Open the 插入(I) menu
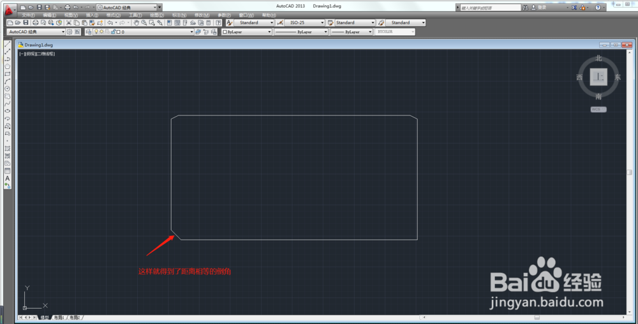The width and height of the screenshot is (638, 324). (x=92, y=15)
